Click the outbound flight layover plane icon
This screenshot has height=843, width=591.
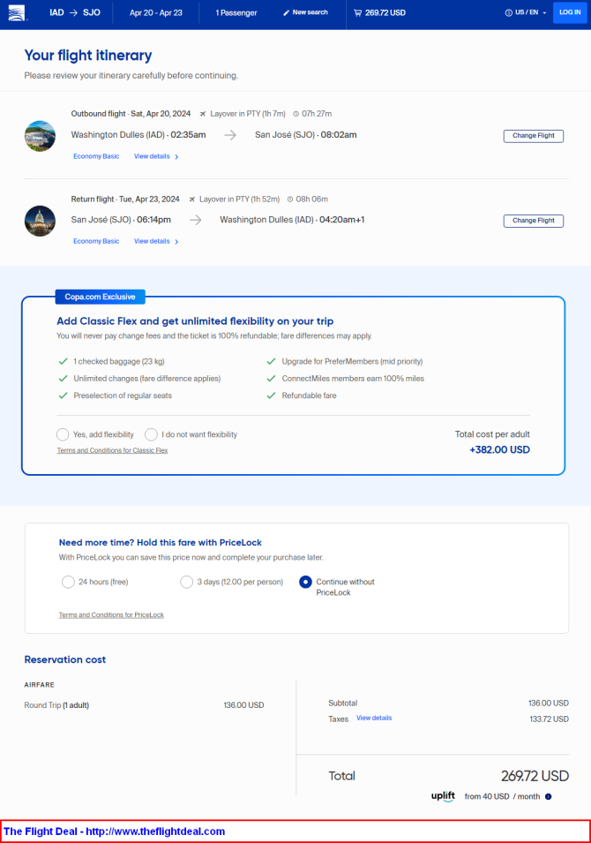click(x=203, y=114)
